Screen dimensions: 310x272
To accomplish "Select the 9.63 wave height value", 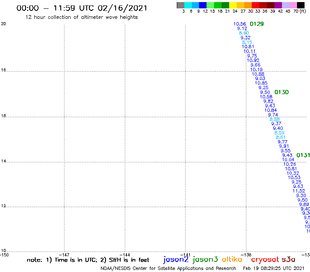I will [298, 187].
